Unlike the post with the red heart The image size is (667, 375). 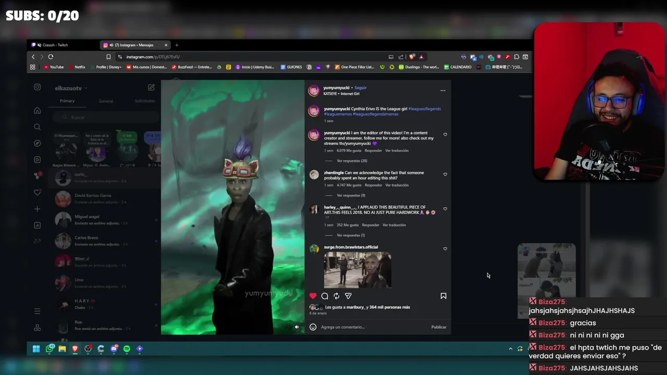tap(313, 296)
